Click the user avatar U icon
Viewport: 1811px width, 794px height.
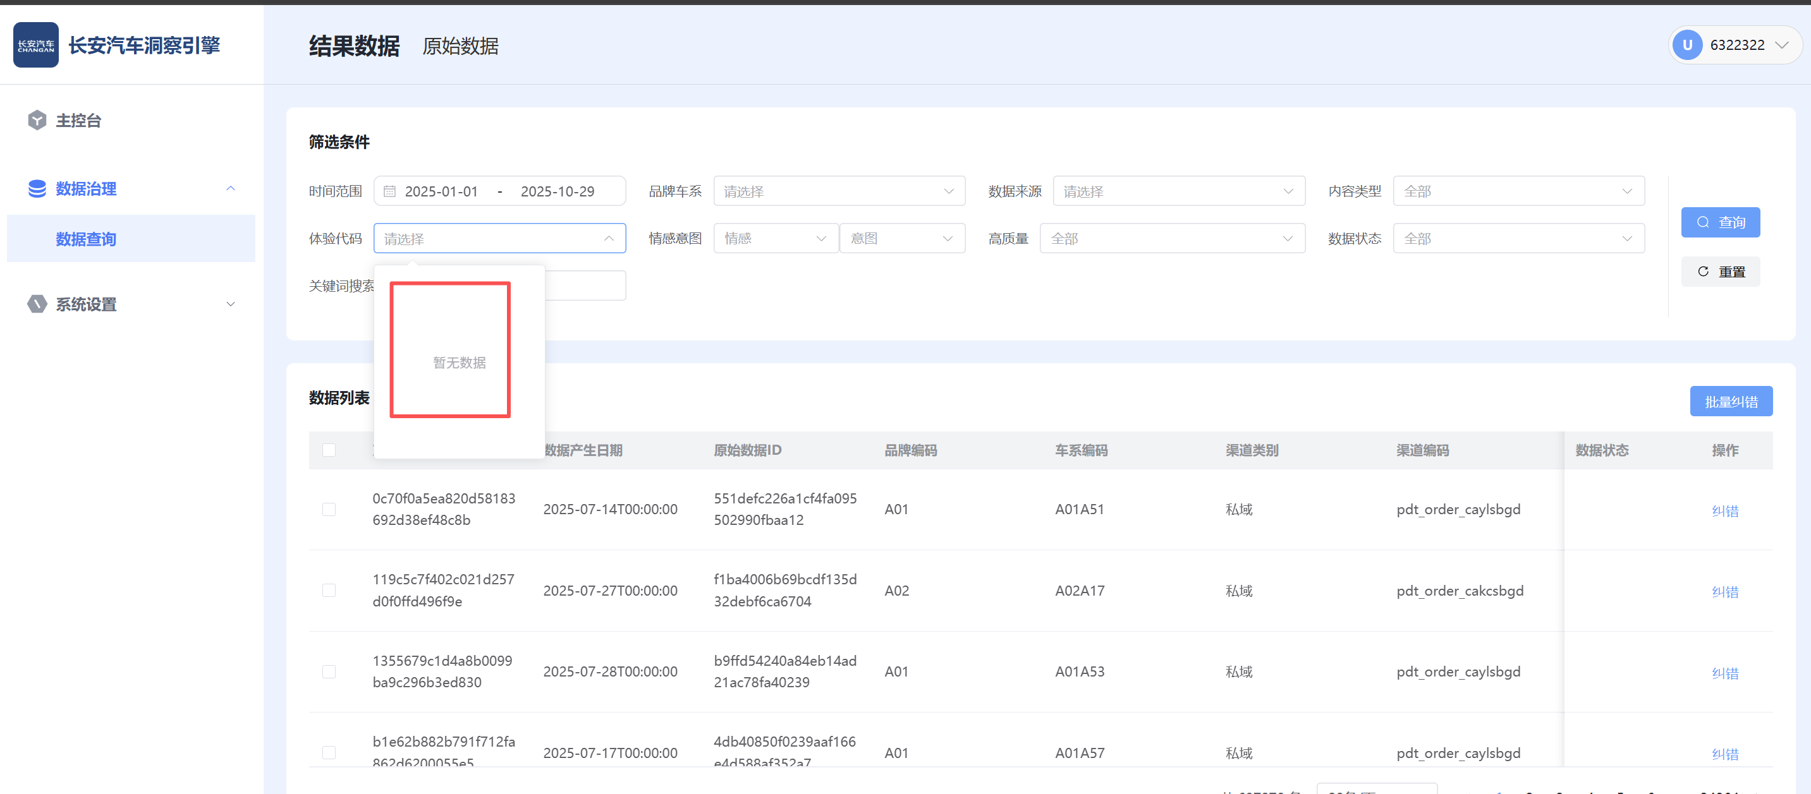[x=1686, y=45]
